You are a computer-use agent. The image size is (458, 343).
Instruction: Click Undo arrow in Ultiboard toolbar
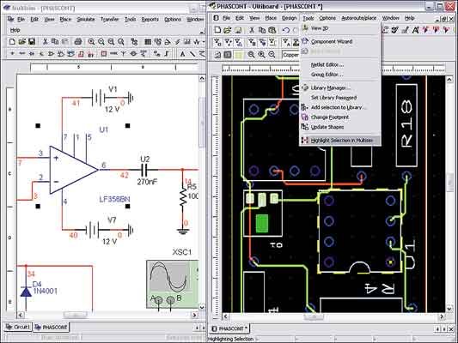click(285, 30)
